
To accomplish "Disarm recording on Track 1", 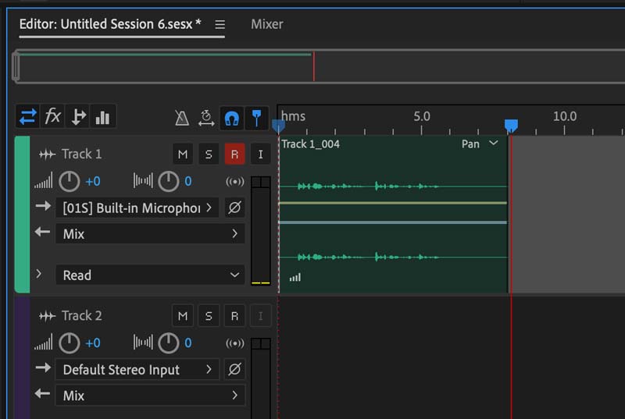I will [234, 154].
